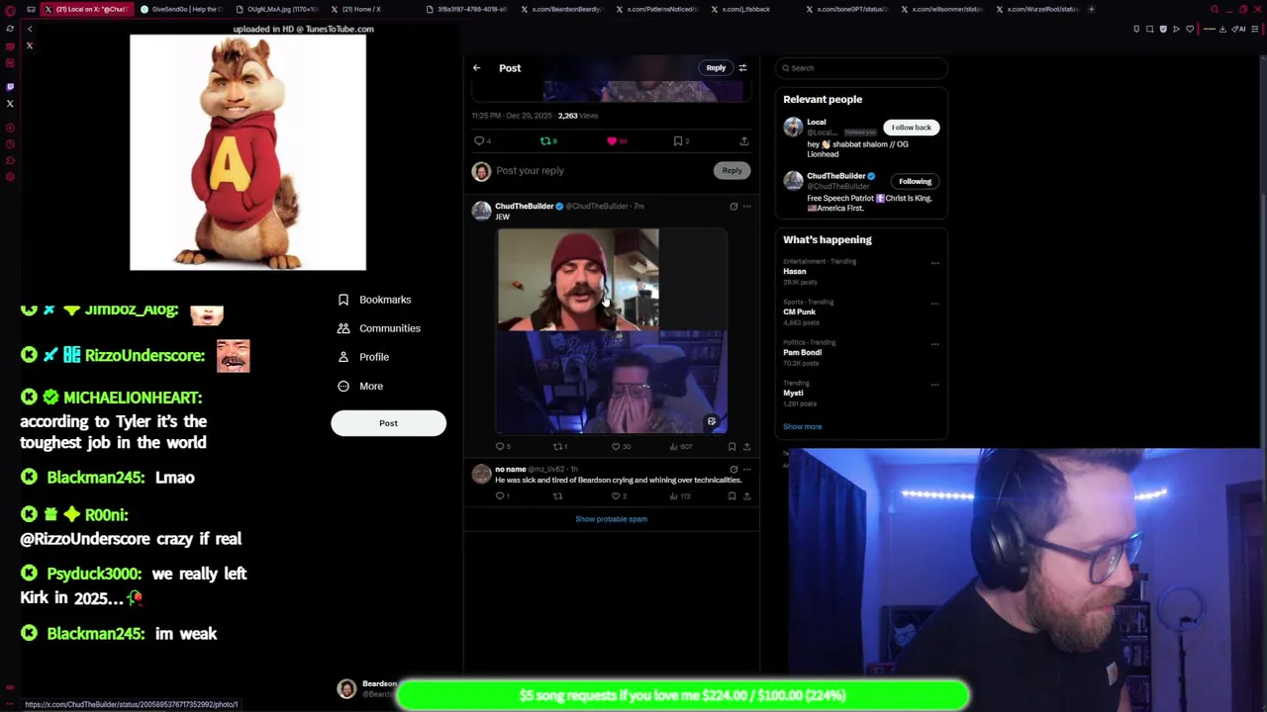1267x712 pixels.
Task: Share the main post via upload arrow
Action: (x=744, y=141)
